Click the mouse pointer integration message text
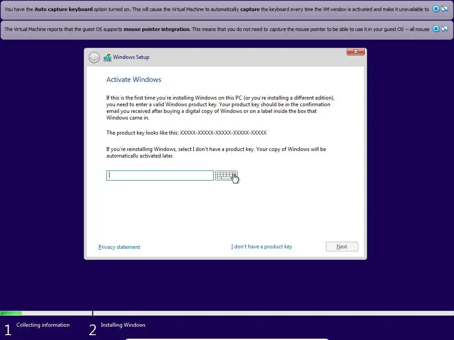454x340 pixels. (x=216, y=29)
